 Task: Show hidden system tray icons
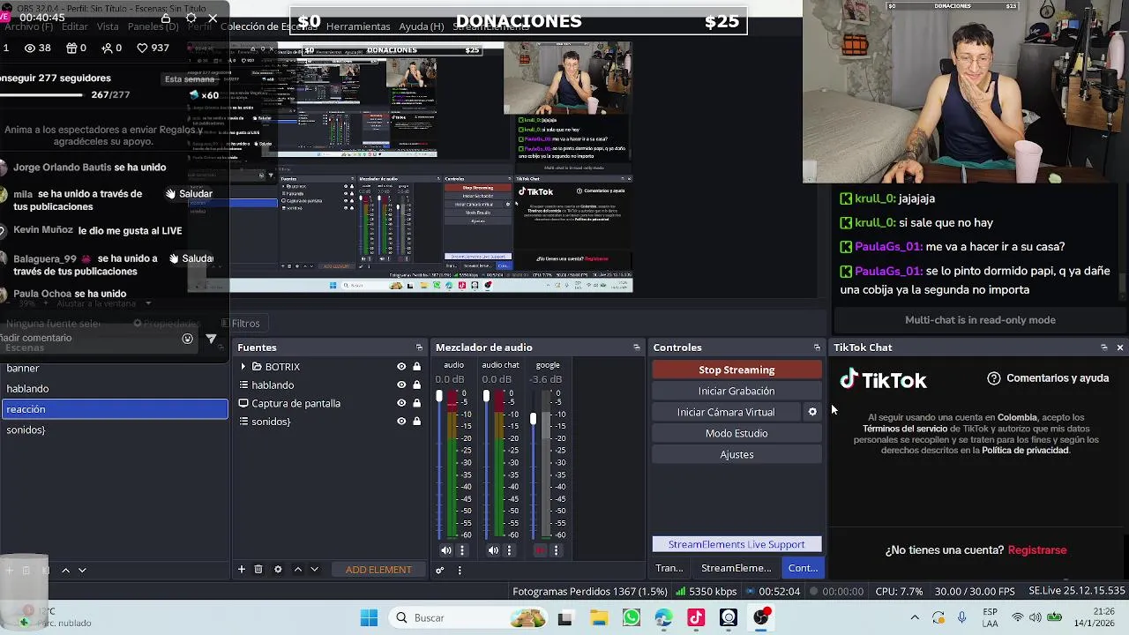(915, 618)
